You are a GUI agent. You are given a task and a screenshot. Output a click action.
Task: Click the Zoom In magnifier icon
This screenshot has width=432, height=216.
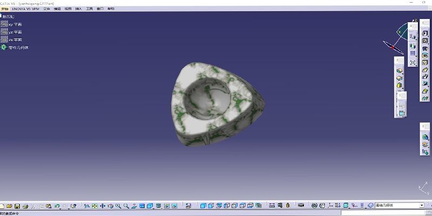point(118,206)
